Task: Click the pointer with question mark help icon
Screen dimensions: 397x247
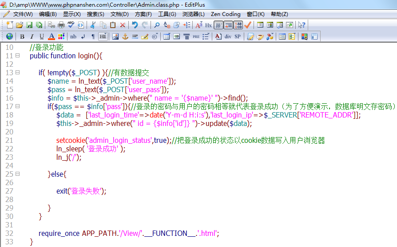Action: click(302, 25)
